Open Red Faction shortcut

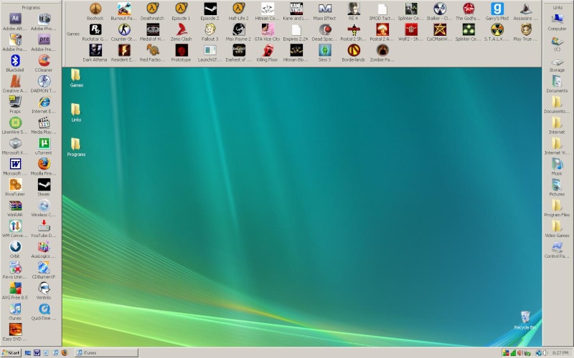click(x=152, y=52)
